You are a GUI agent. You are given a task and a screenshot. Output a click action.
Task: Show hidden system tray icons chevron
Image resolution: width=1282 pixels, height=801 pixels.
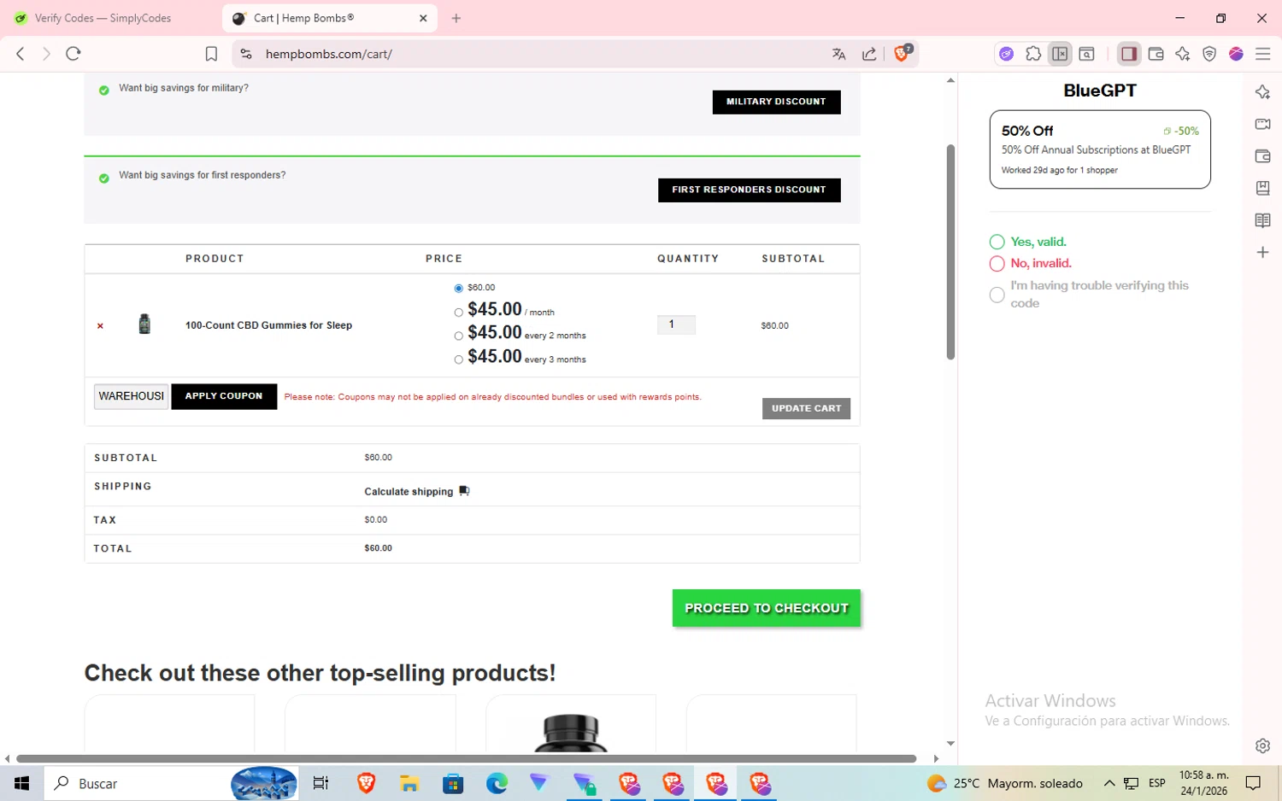point(1109,783)
